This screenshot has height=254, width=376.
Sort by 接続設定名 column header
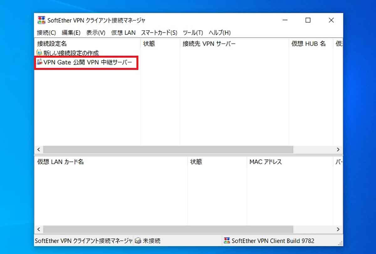tap(87, 44)
